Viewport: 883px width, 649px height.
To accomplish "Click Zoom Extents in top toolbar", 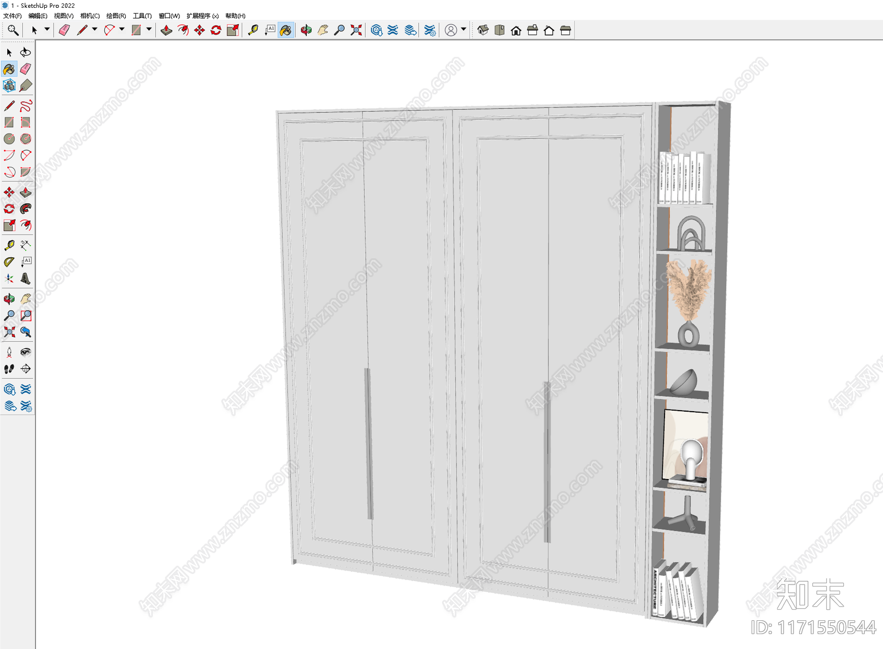I will coord(357,30).
